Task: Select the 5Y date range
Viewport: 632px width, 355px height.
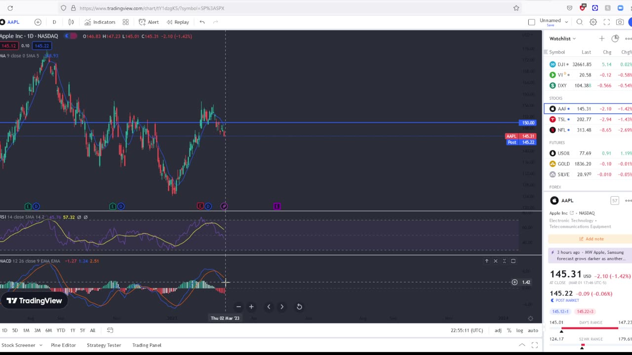Action: tap(82, 330)
